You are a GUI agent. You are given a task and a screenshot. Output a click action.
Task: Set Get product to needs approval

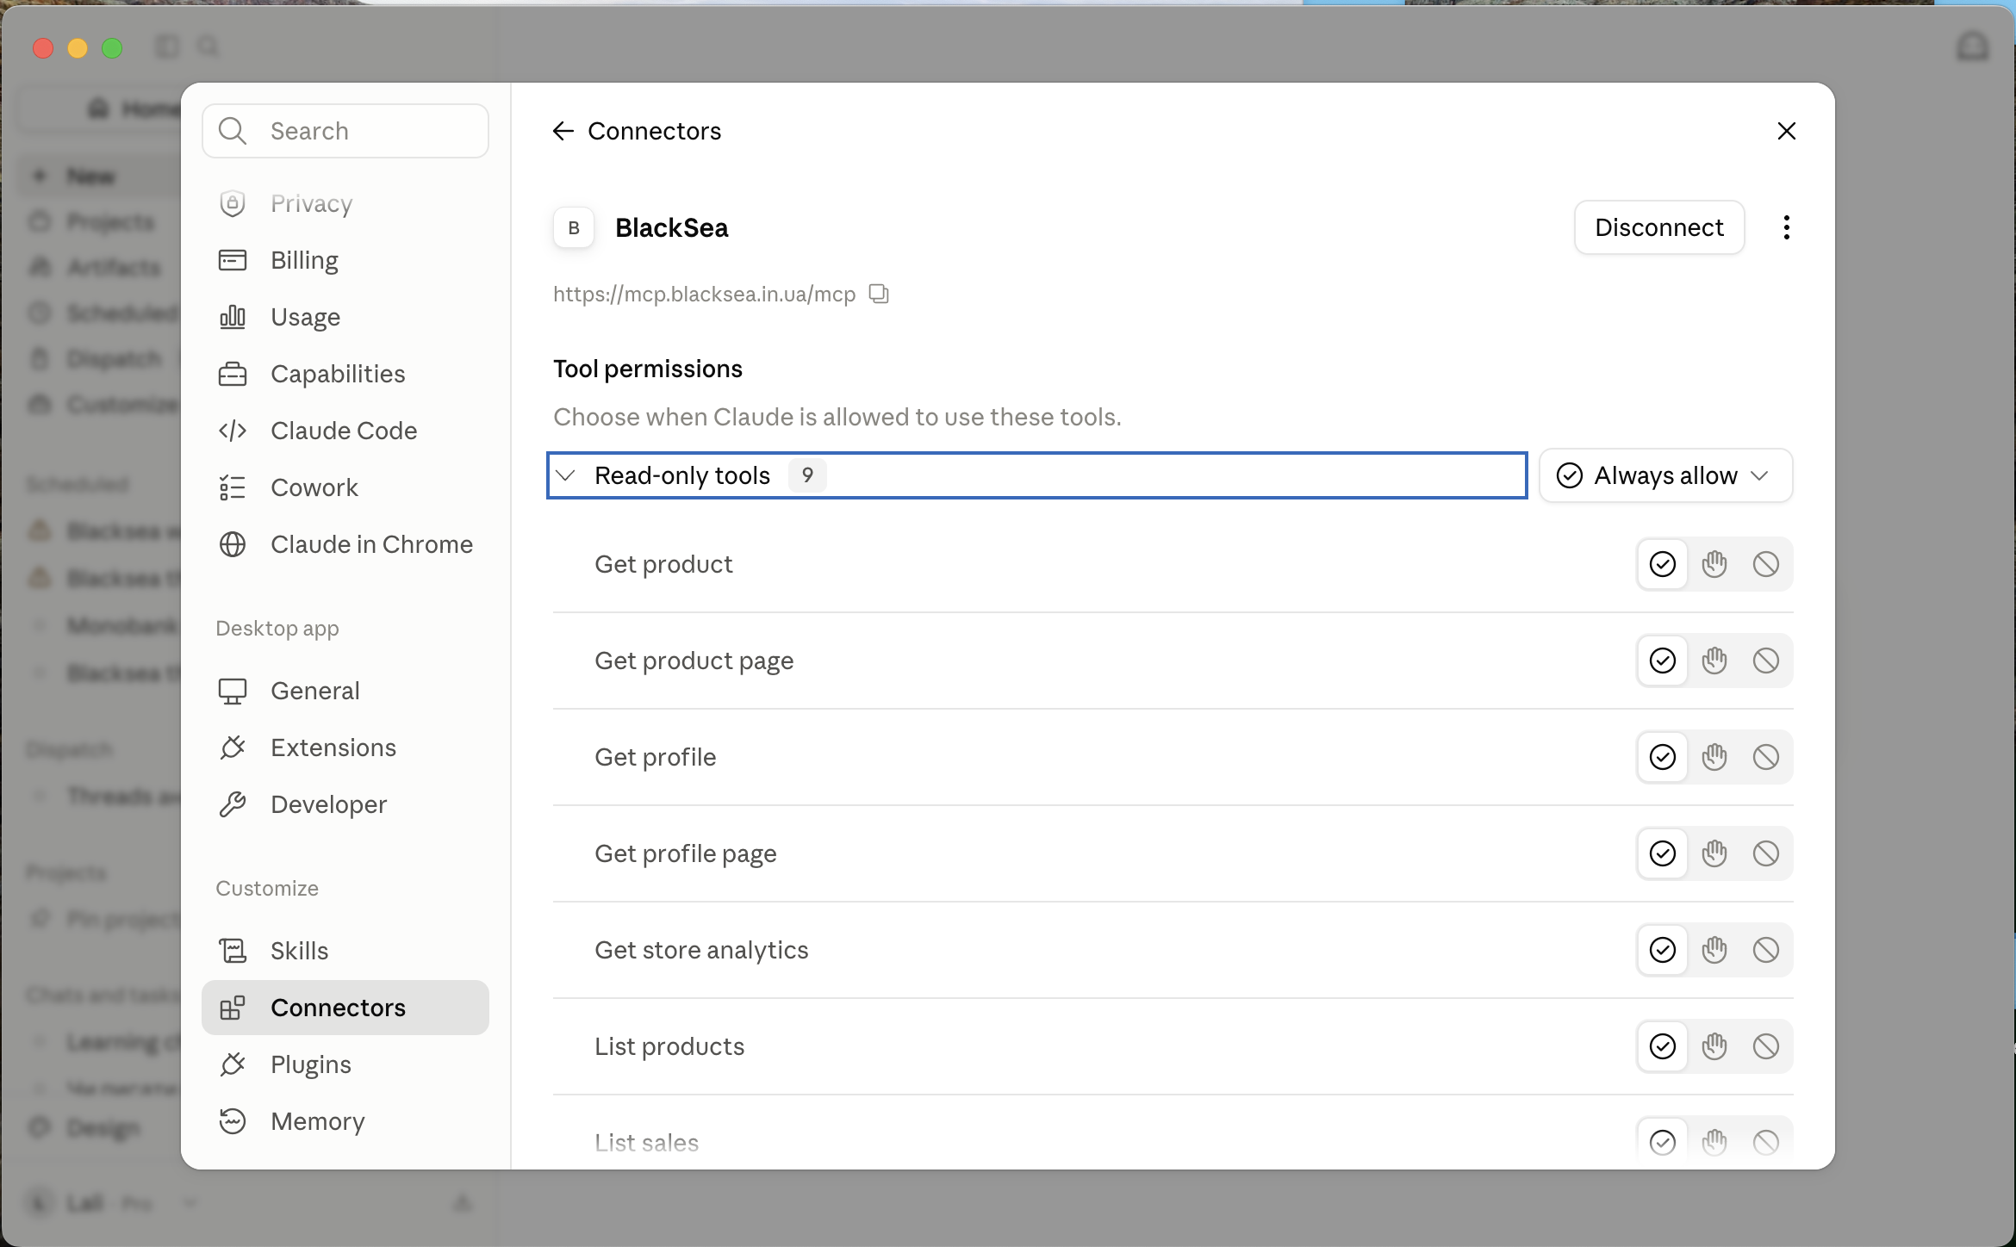(1714, 564)
